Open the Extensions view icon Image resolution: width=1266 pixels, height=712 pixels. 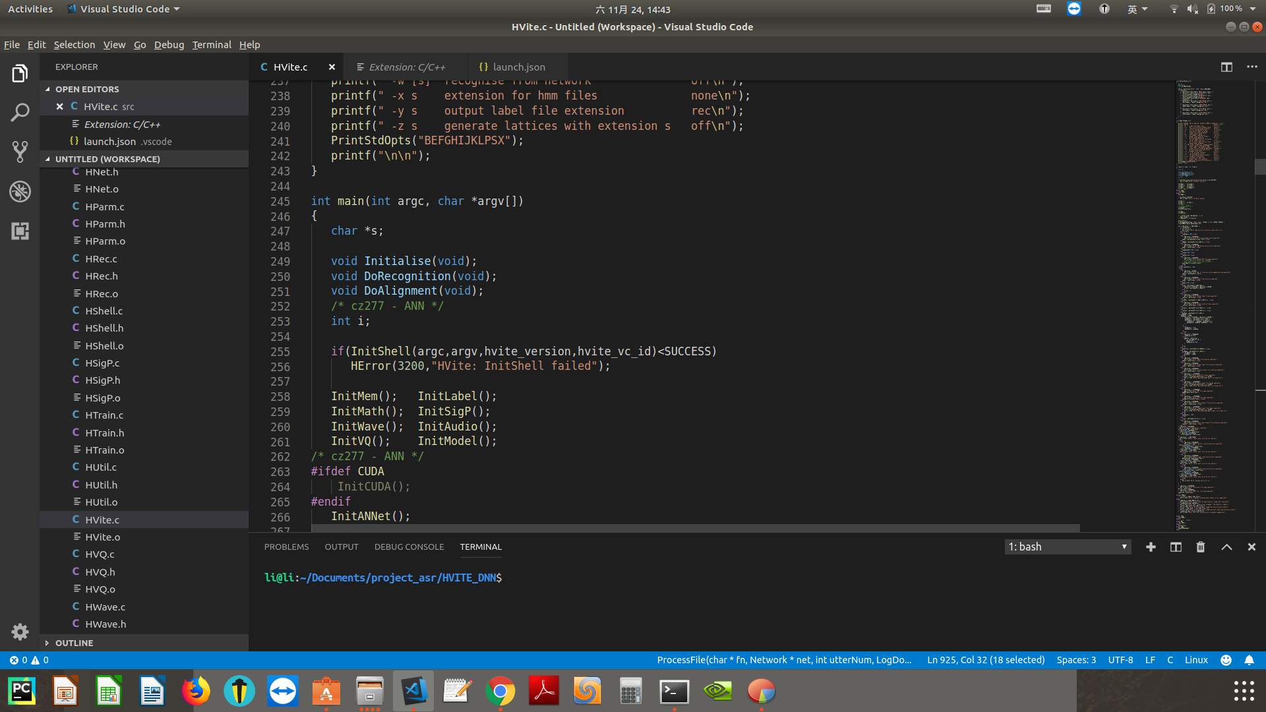point(20,231)
